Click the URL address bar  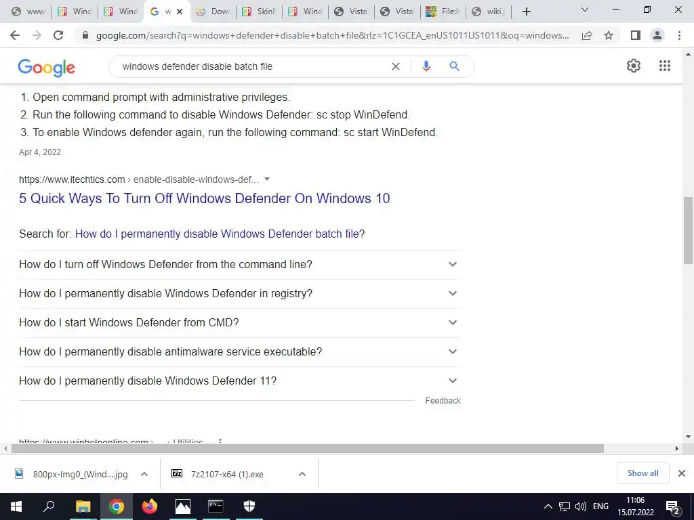pyautogui.click(x=332, y=35)
